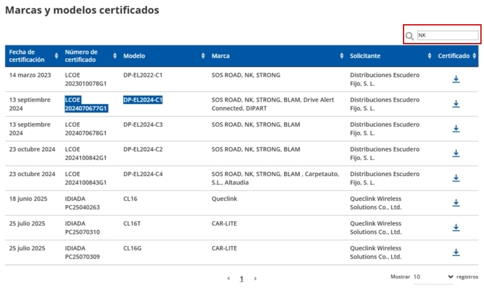Download certificate for DP-EL2024-C4

pyautogui.click(x=456, y=178)
